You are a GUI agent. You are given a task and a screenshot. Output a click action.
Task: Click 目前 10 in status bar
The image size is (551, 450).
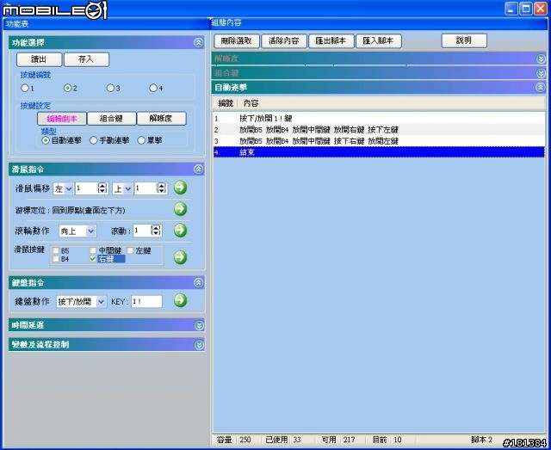(387, 440)
